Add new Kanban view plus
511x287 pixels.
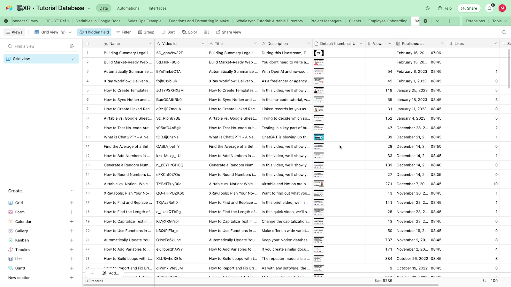coord(72,240)
